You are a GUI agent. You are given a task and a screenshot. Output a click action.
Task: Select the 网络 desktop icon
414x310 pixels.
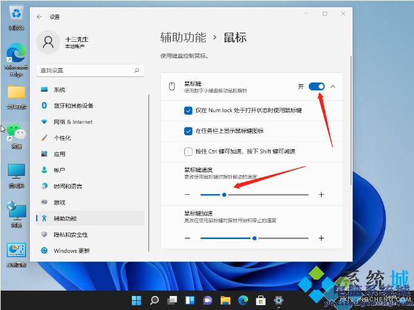[16, 214]
